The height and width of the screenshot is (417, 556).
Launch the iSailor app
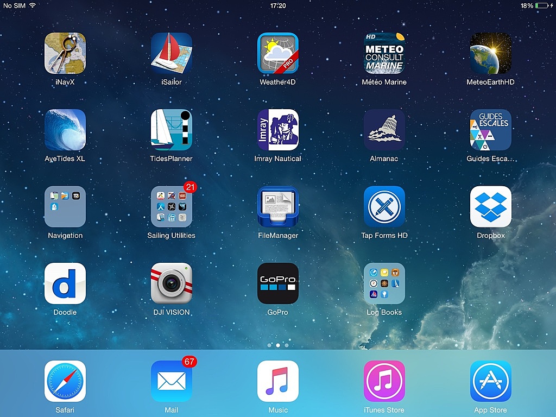(x=171, y=53)
